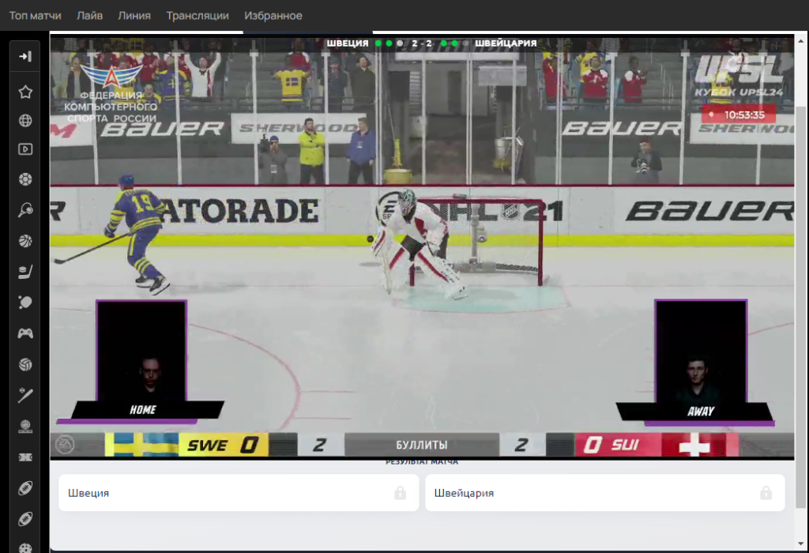Open the Топ матчи tab
Viewport: 809px width, 553px height.
tap(35, 16)
